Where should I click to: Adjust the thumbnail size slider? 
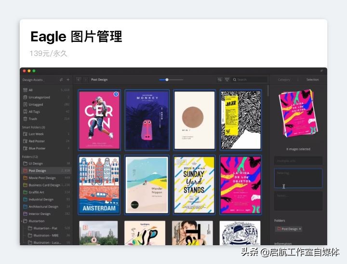[167, 79]
